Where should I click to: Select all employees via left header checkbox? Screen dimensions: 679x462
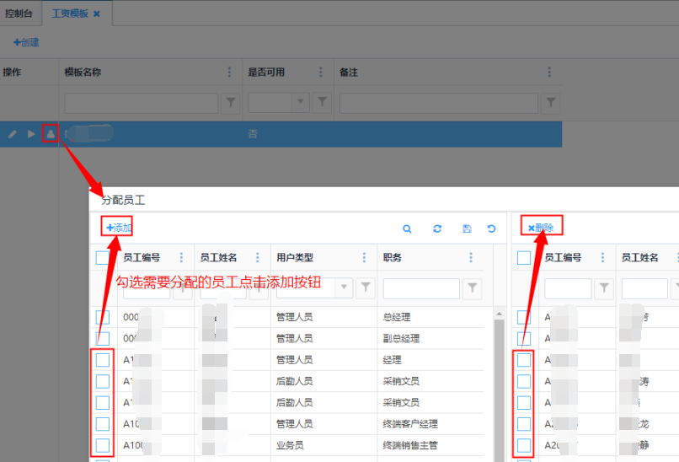point(103,258)
